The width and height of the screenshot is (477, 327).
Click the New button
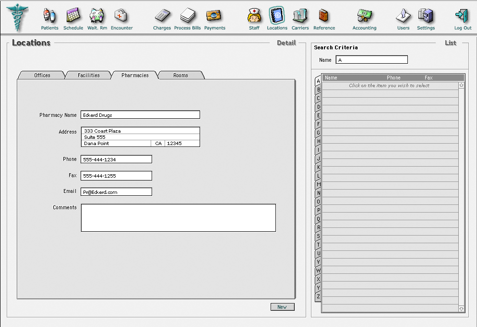point(282,307)
